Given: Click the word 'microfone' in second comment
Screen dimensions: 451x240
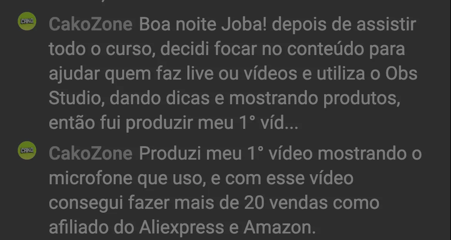Looking at the screenshot, I should (91, 178).
